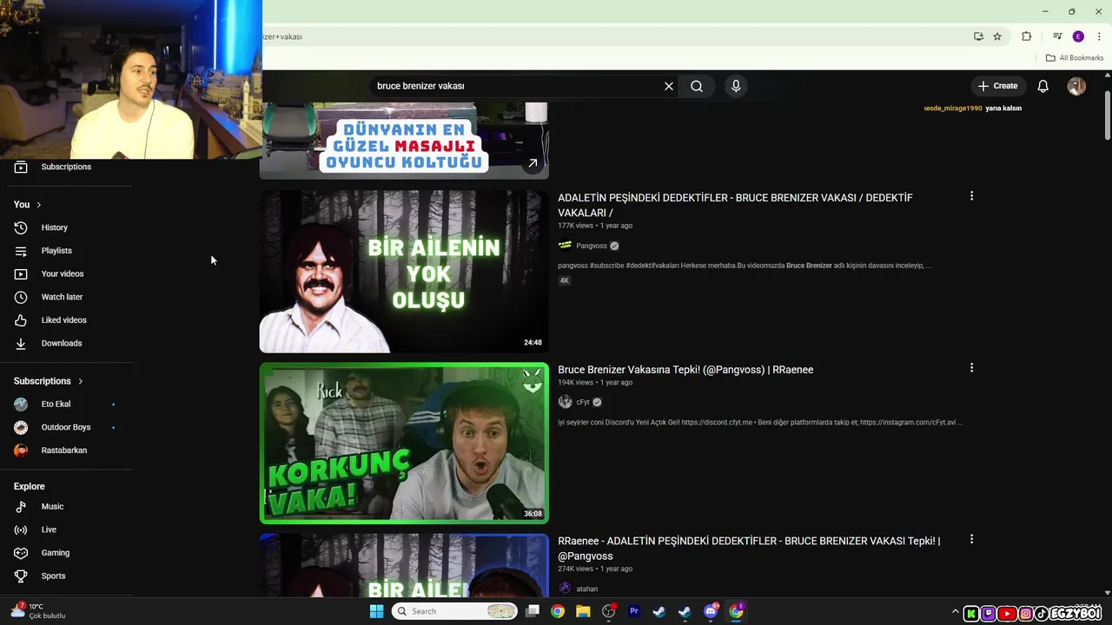Screen dimensions: 1112x625
Task: Open options menu for Pangvoss video
Action: pyautogui.click(x=971, y=196)
